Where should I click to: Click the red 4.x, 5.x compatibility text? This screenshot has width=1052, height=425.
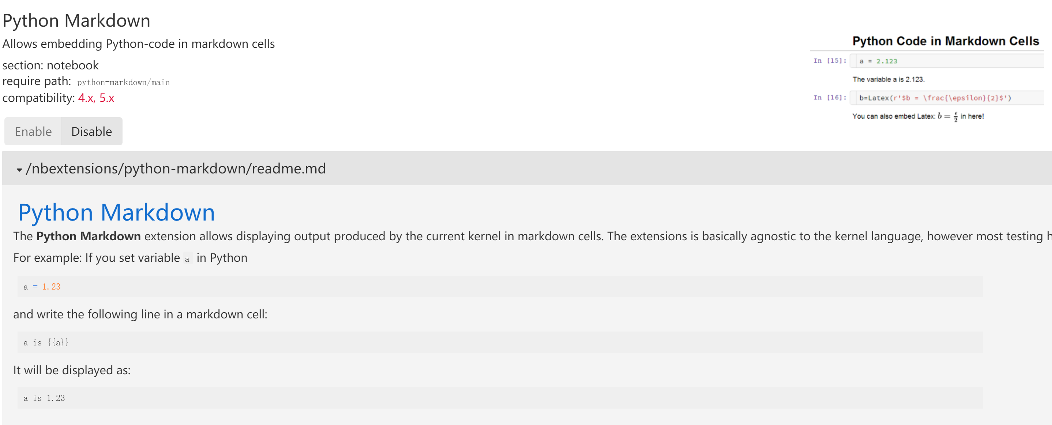coord(96,98)
